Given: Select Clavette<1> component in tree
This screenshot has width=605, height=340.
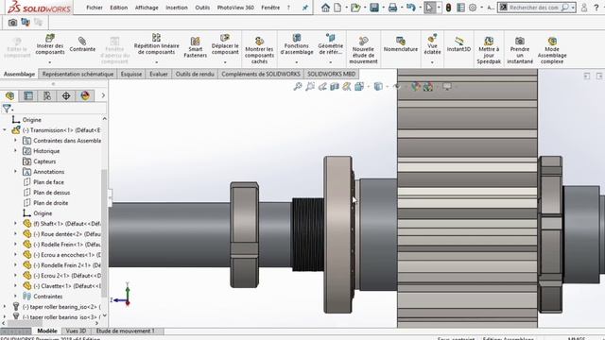Looking at the screenshot, I should pos(61,286).
